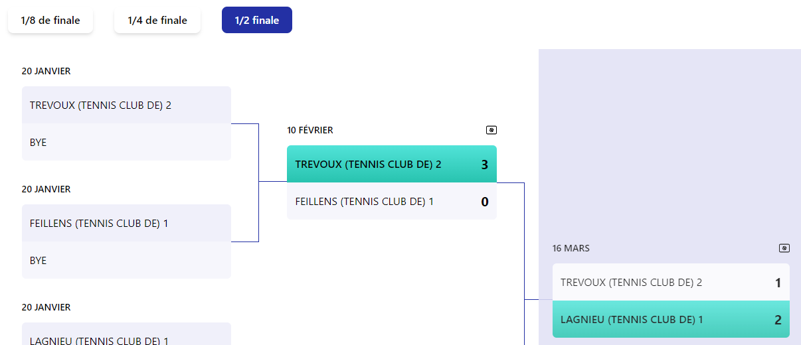Open the match sheet icon beside 16 MARS
The width and height of the screenshot is (801, 345).
click(784, 248)
